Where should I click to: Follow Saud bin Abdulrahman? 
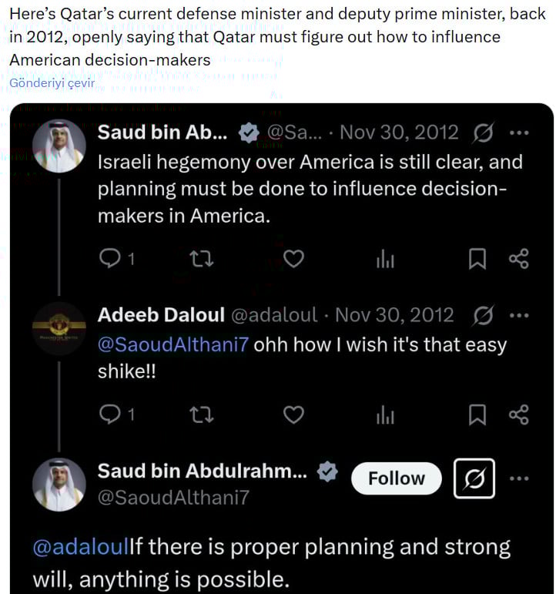(x=396, y=478)
